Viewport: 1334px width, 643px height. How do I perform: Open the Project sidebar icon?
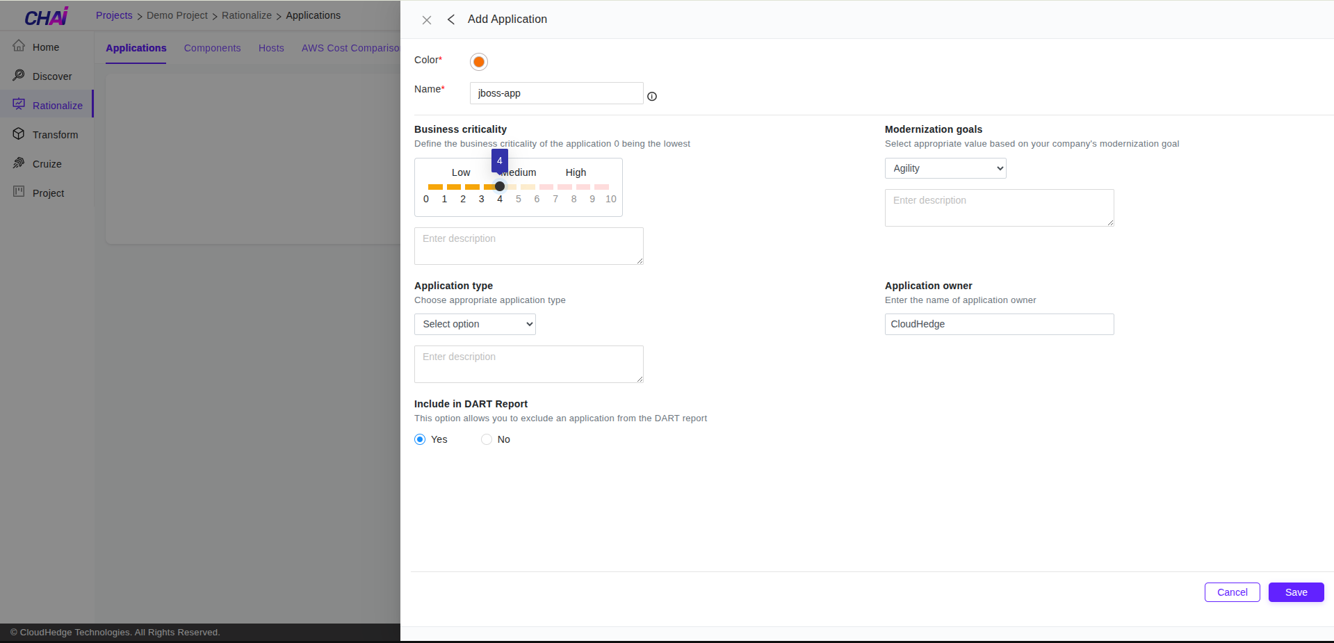coord(19,192)
